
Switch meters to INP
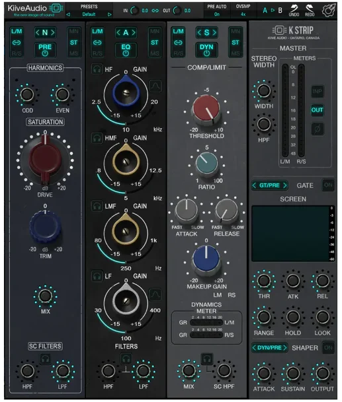[318, 91]
